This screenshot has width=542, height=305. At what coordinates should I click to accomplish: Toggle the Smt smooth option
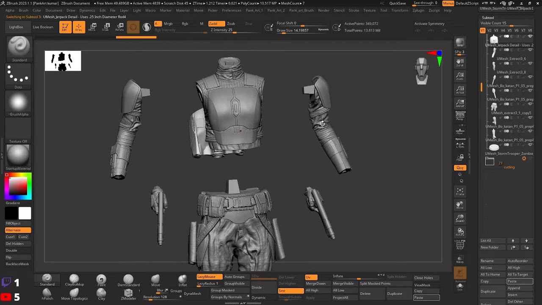pyautogui.click(x=290, y=291)
